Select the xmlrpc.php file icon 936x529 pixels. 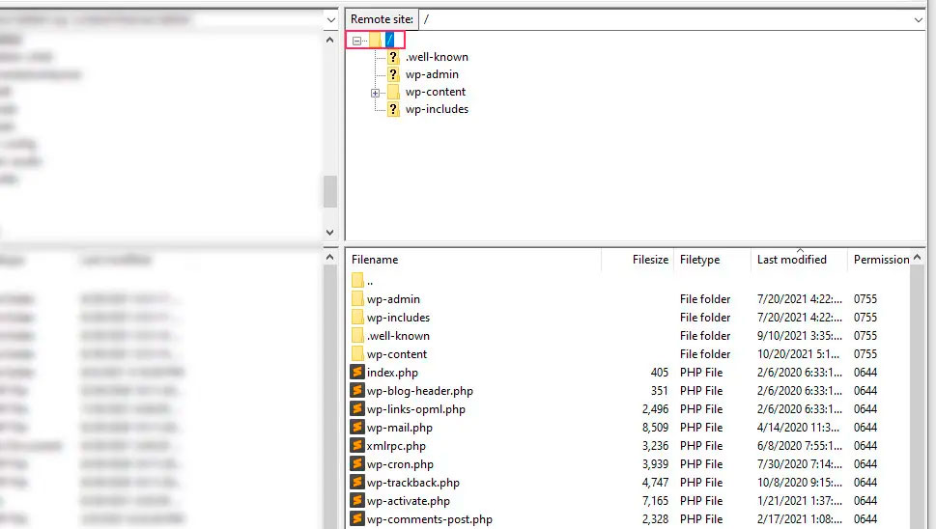(357, 446)
